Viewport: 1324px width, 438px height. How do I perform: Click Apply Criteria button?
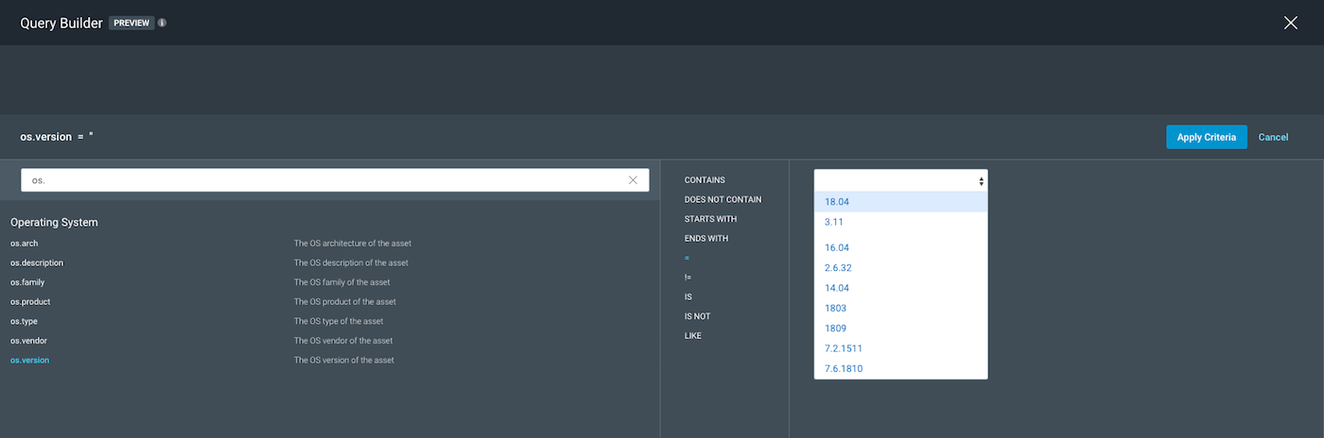(x=1206, y=137)
